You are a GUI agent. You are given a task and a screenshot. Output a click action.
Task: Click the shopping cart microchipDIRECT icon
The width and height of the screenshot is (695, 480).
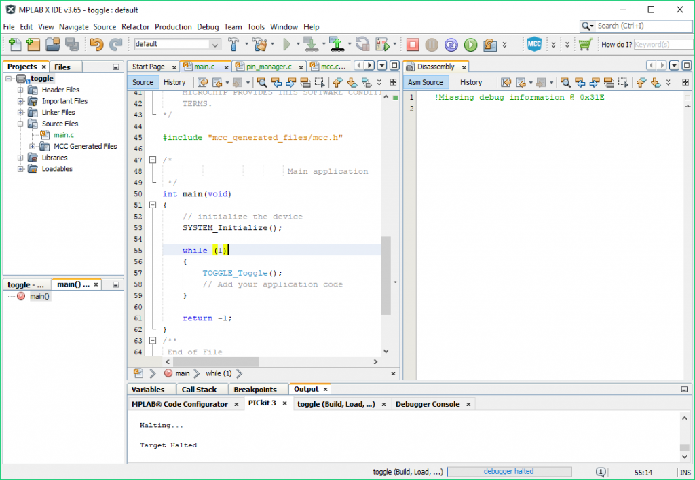[x=586, y=44]
